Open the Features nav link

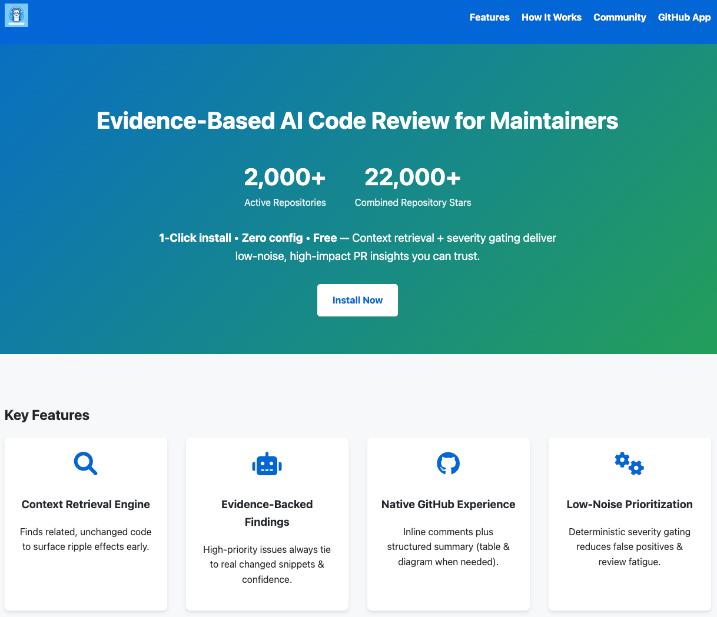click(x=489, y=18)
